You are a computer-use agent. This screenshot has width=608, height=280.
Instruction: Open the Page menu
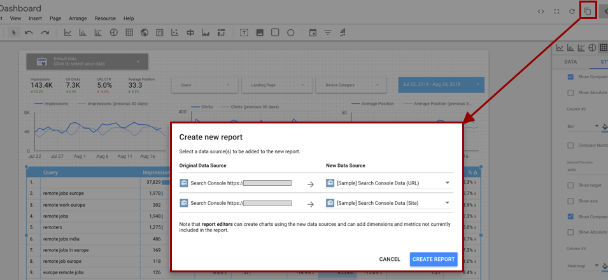55,18
